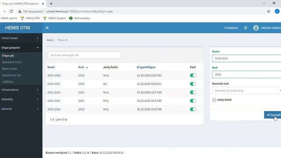Open the Semestr turi dropdown
Image resolution: width=281 pixels, height=158 pixels.
tap(247, 91)
